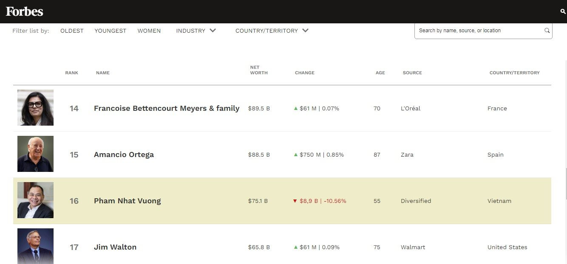This screenshot has height=264, width=567.
Task: Click Francoise Bettencourt Meyers's photo thumbnail
Action: tap(35, 108)
